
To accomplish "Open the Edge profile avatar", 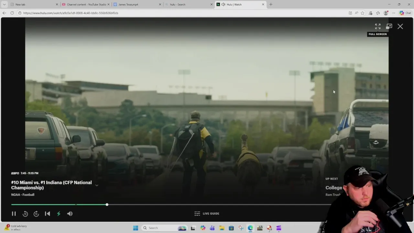I will (x=386, y=13).
